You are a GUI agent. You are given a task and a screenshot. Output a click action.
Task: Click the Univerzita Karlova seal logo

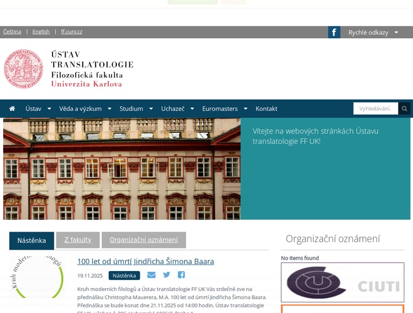click(x=24, y=69)
